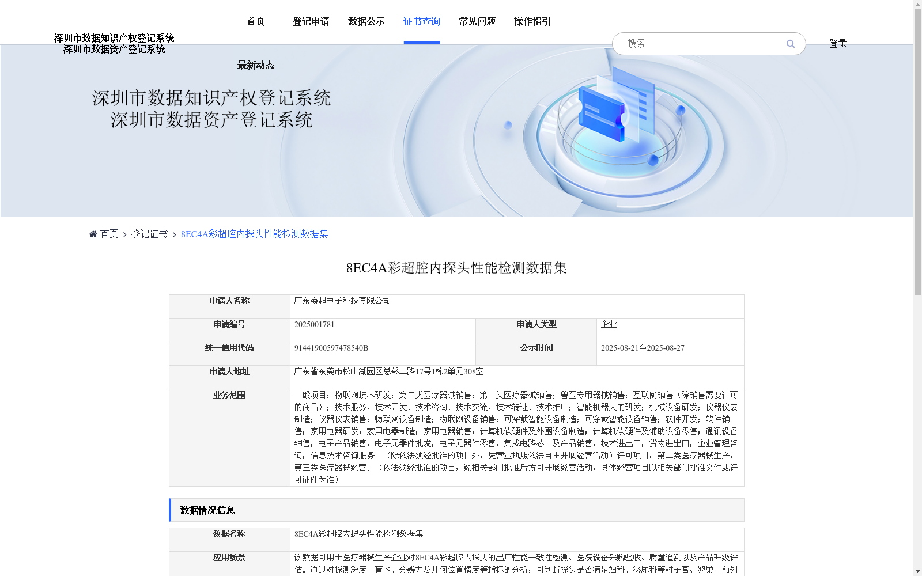Click the 应用场景 label cell
Screen dimensions: 922x576
[x=229, y=564]
